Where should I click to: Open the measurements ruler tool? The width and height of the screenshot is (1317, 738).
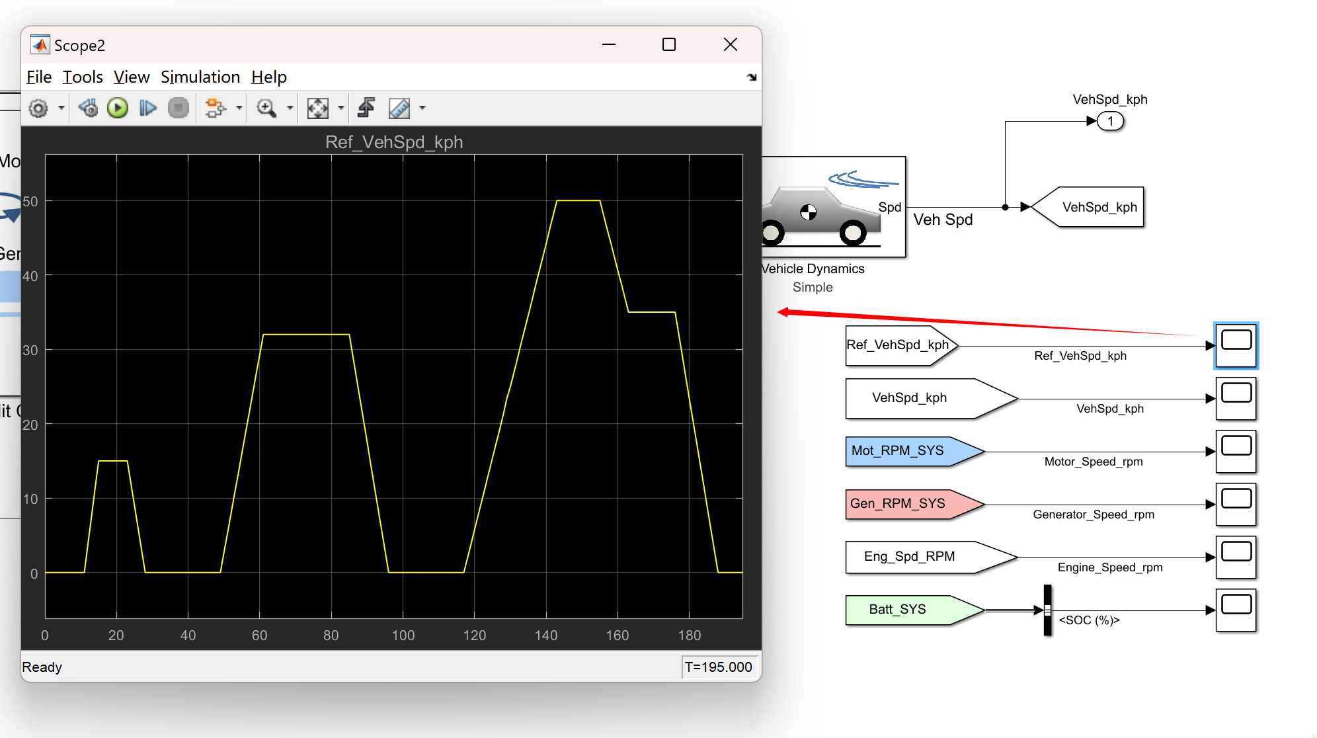tap(400, 108)
